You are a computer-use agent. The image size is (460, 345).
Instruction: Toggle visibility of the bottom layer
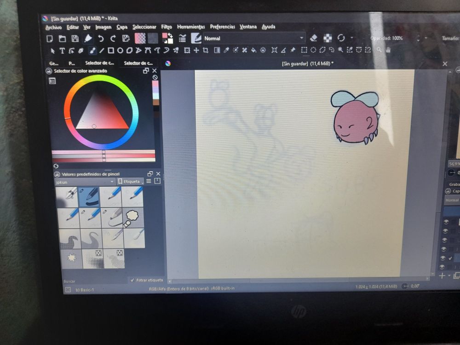[442, 267]
